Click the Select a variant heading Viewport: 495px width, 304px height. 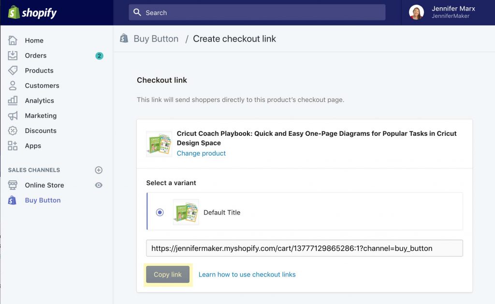point(171,183)
